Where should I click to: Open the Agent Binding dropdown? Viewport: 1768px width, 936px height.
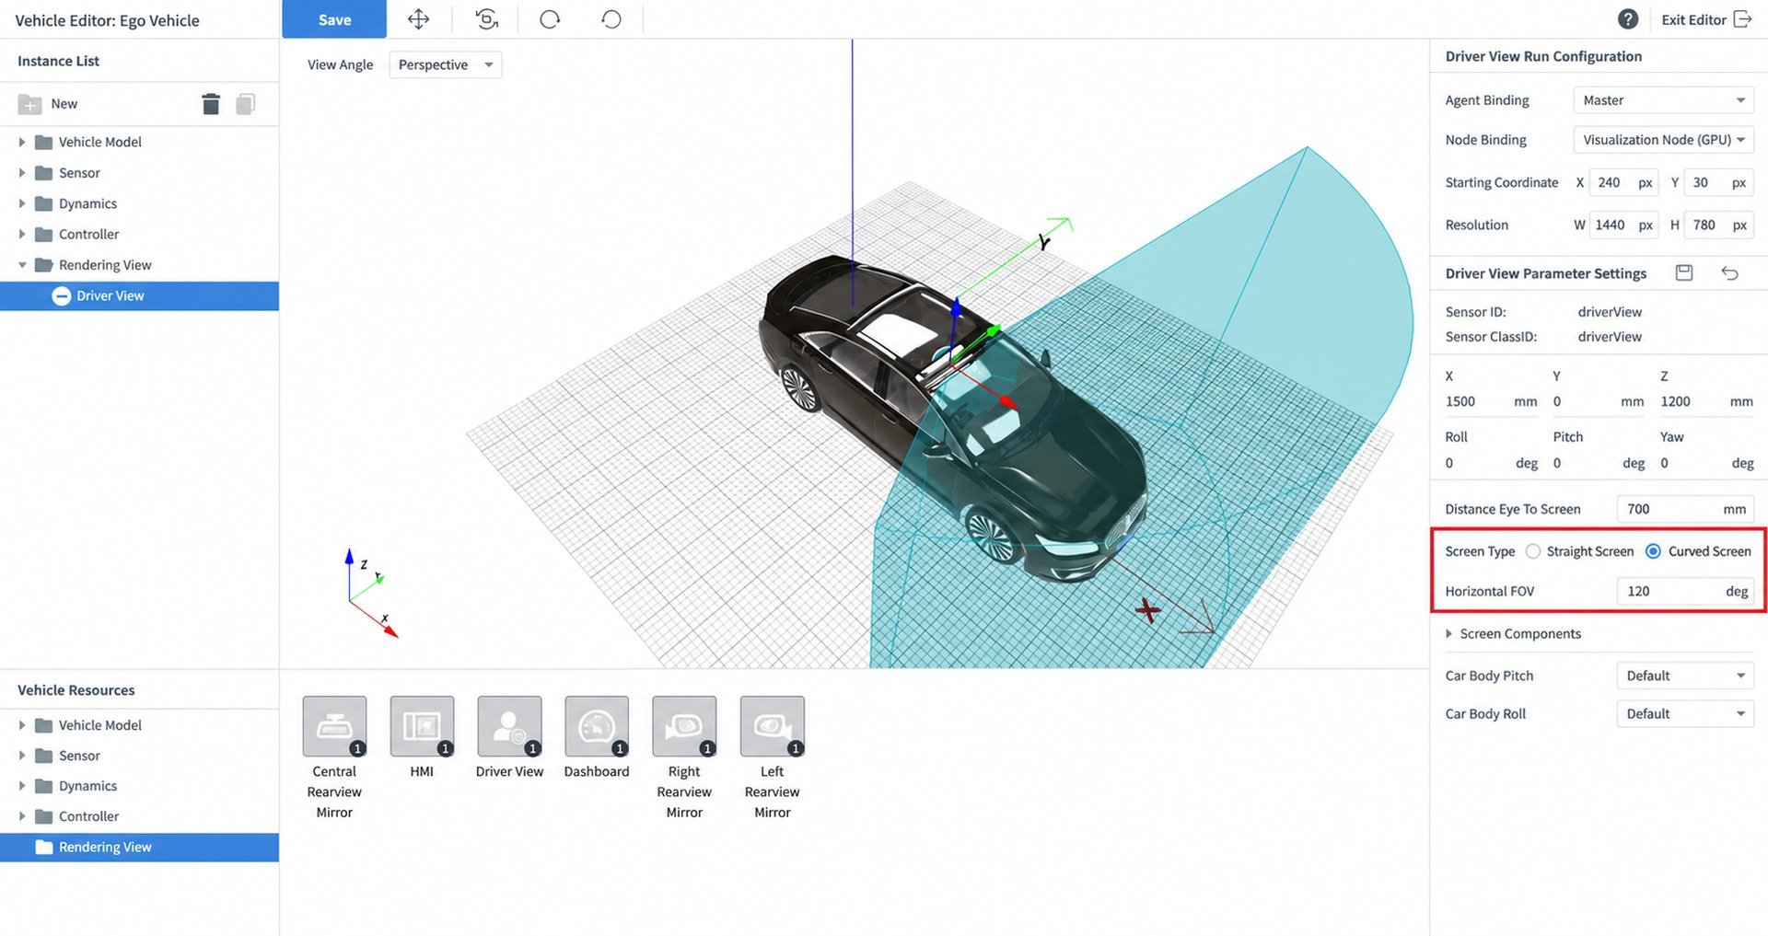click(x=1663, y=100)
